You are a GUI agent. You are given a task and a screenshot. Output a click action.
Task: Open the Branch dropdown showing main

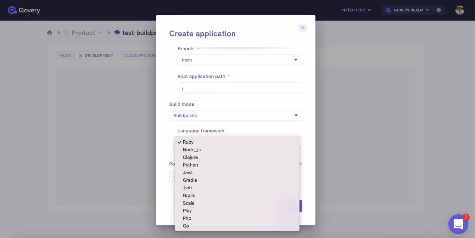pyautogui.click(x=240, y=60)
